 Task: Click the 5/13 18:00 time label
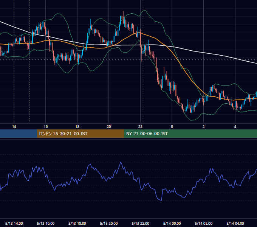[x=77, y=223]
